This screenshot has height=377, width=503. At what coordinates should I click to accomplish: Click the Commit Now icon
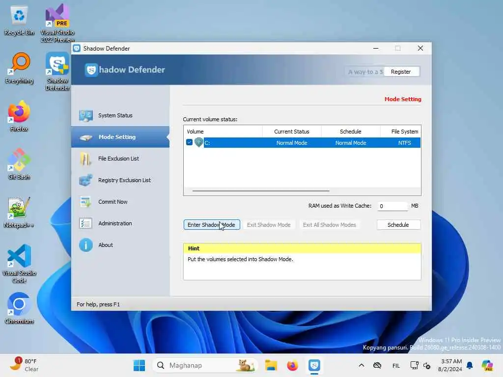(85, 202)
